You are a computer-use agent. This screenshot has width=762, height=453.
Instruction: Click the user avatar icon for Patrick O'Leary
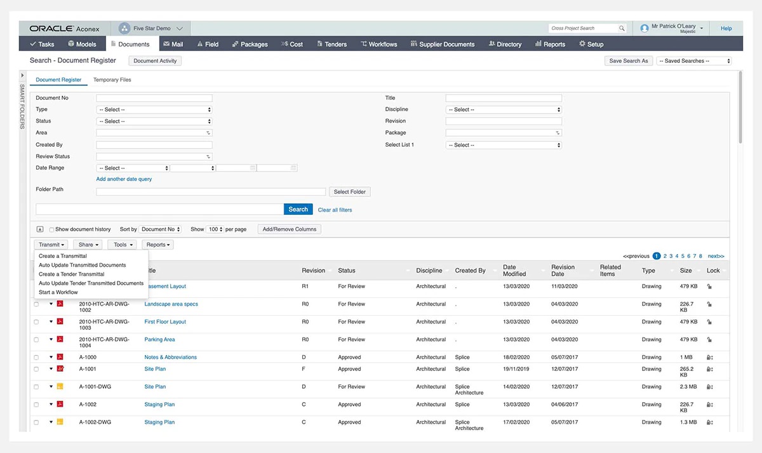(x=645, y=29)
